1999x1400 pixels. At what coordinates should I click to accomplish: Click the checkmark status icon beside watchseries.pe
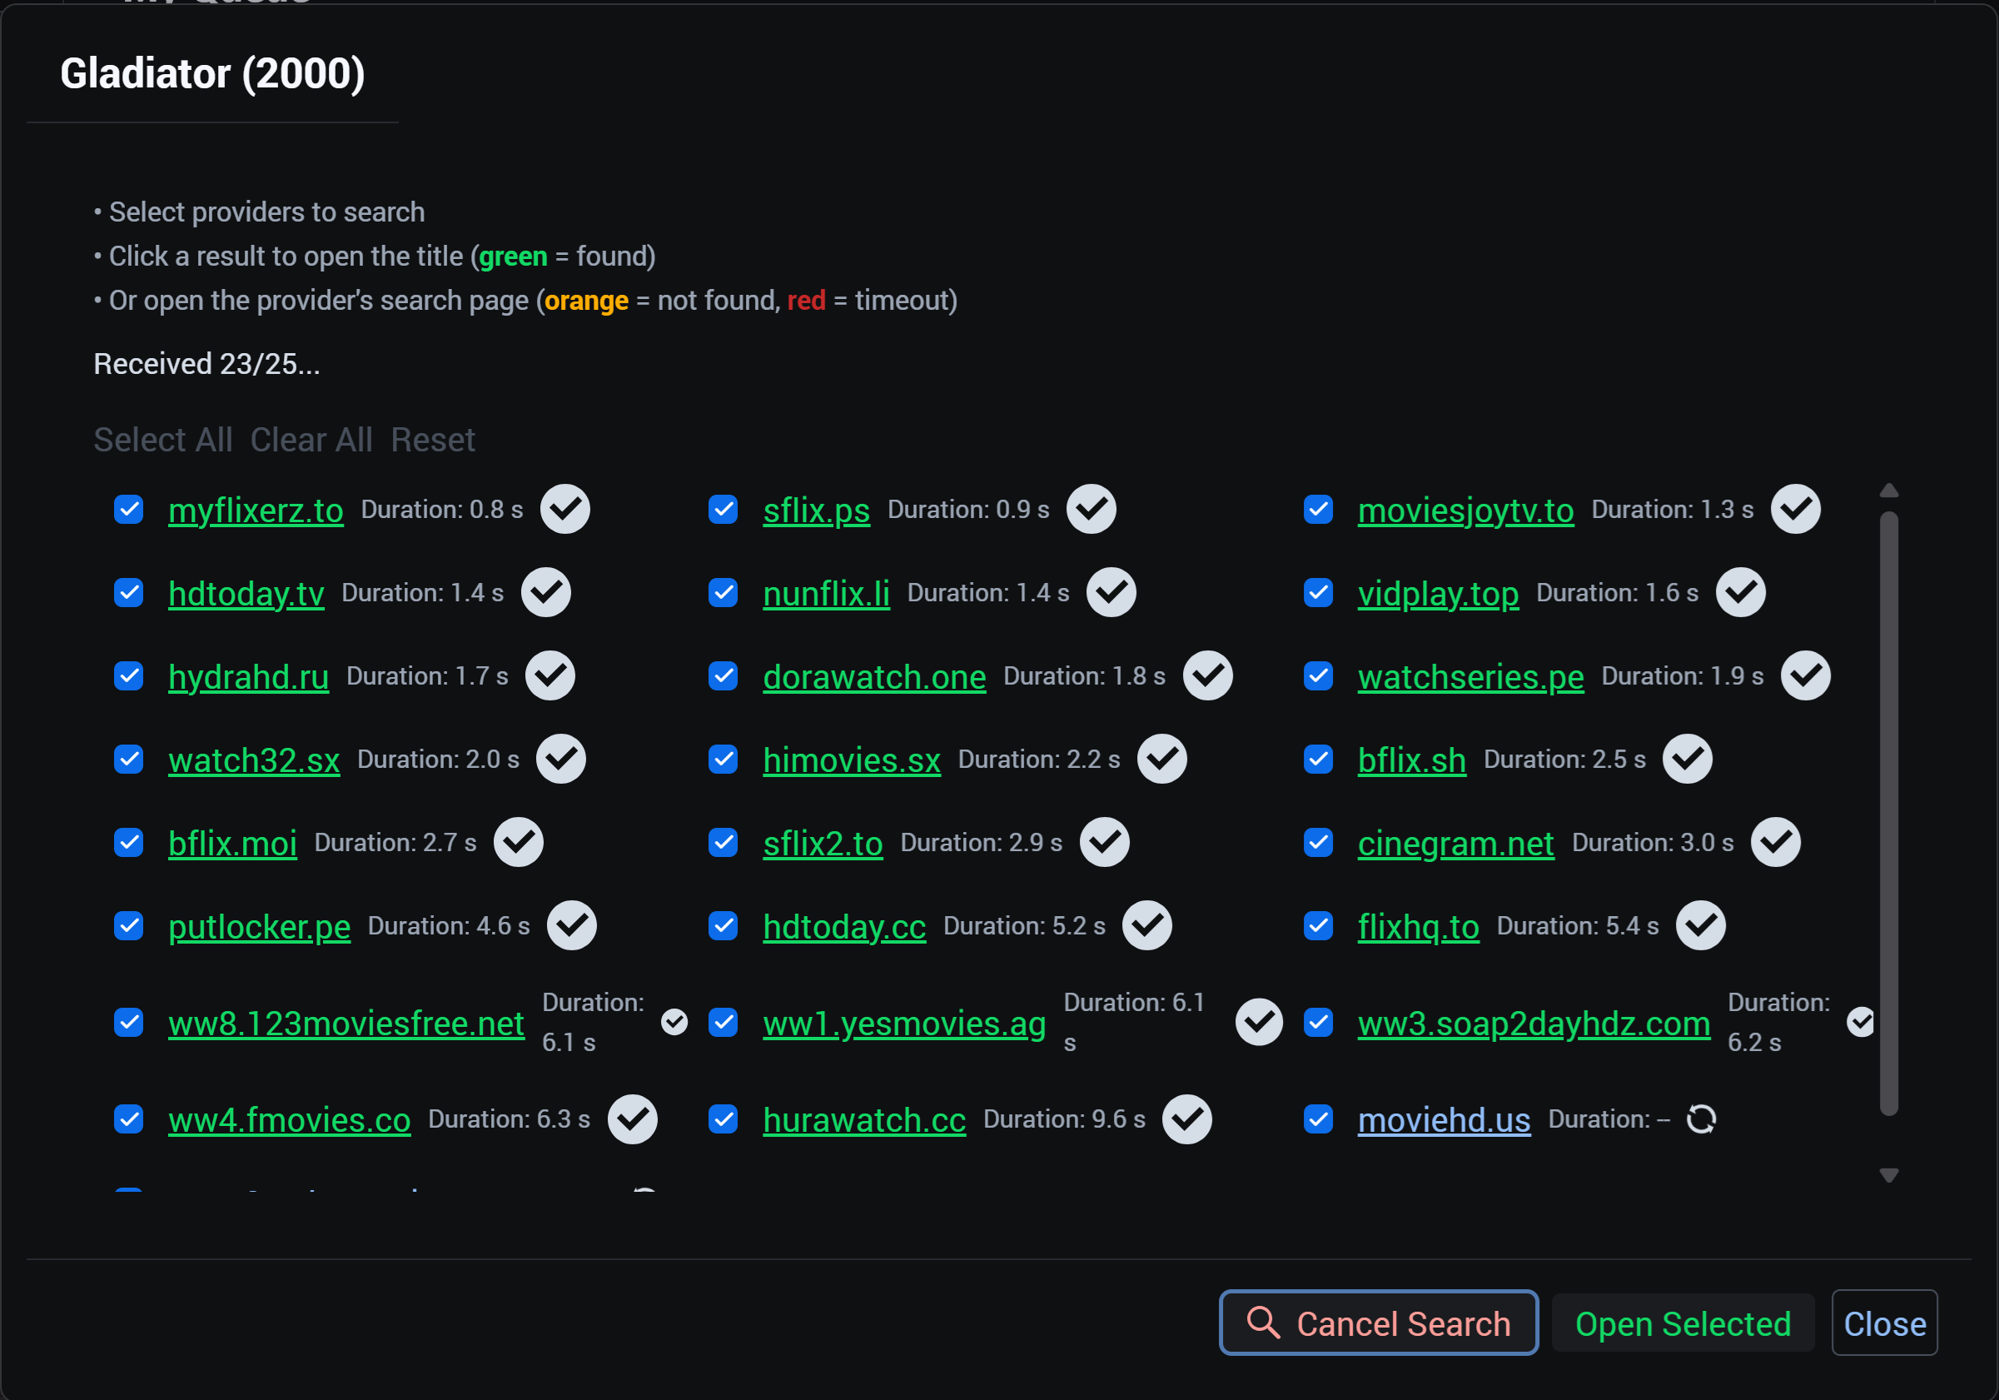1806,675
